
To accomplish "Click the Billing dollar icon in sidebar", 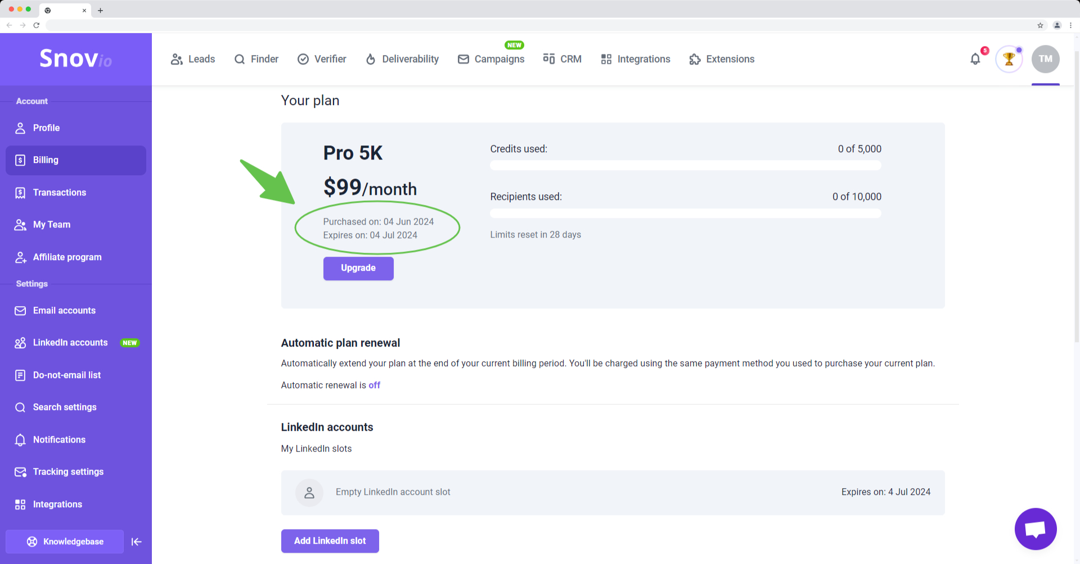I will click(x=20, y=160).
